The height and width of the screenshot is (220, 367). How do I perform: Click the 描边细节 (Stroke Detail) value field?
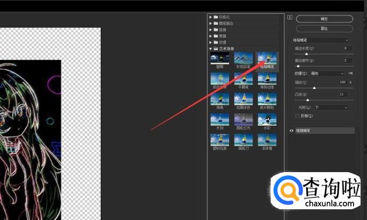pos(348,60)
